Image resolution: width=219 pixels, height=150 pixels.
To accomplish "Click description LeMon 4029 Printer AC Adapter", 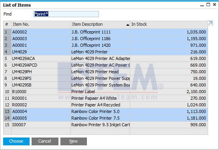I will pos(101,58).
